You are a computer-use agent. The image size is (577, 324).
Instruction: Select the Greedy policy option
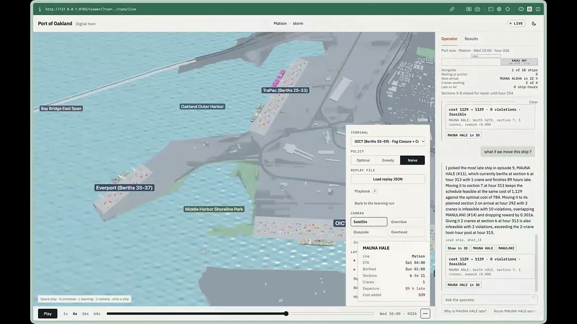(388, 160)
